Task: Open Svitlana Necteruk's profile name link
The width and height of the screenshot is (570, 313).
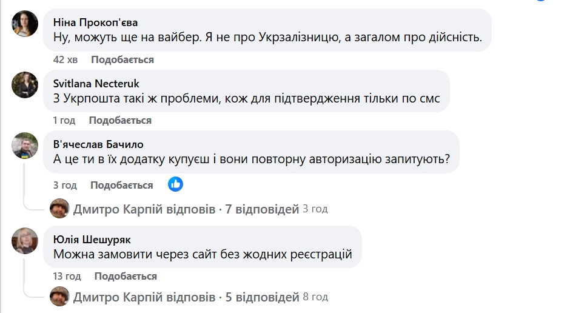Action: point(96,84)
